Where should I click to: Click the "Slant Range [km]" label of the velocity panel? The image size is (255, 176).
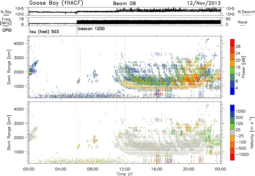[9, 132]
